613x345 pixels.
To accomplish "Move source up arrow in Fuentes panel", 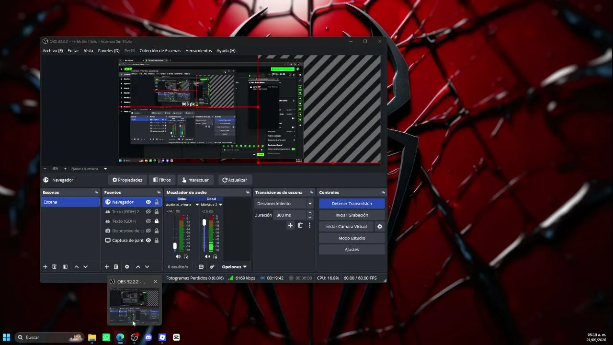I will [x=138, y=267].
